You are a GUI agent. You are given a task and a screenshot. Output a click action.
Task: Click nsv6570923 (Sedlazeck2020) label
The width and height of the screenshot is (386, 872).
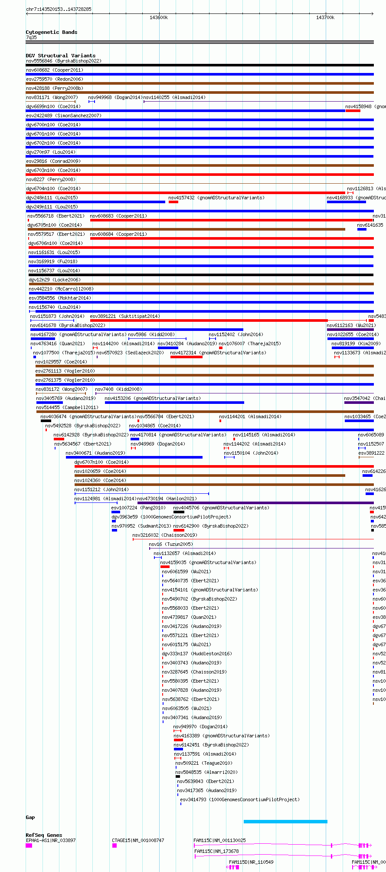coord(130,353)
